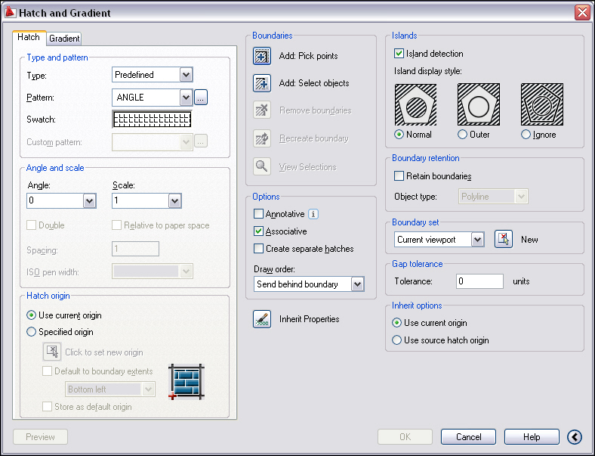
Task: Click the Annotative info icon
Action: tap(313, 214)
